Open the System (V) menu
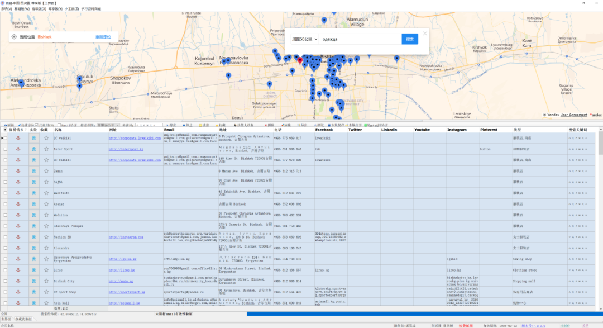Viewport: 603px width, 328px height. [x=6, y=9]
